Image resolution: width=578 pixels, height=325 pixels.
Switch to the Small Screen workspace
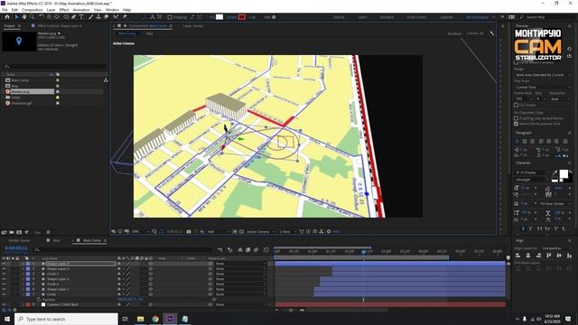tap(416, 17)
